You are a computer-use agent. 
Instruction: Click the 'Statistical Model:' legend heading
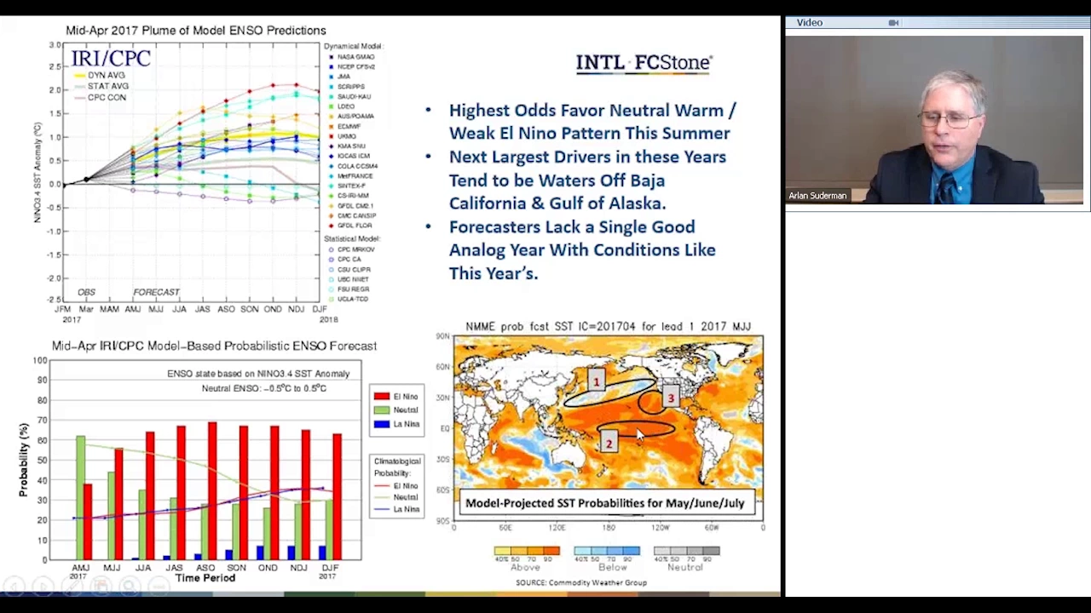(352, 238)
